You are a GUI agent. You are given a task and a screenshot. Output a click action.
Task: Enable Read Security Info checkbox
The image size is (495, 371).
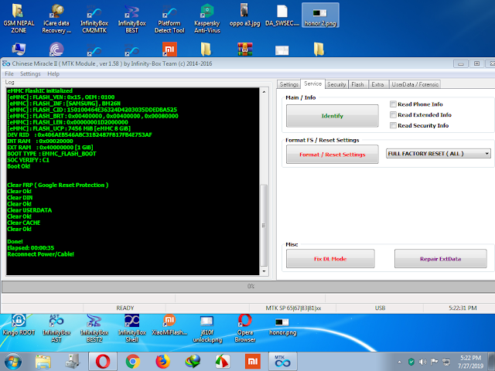[x=393, y=125]
